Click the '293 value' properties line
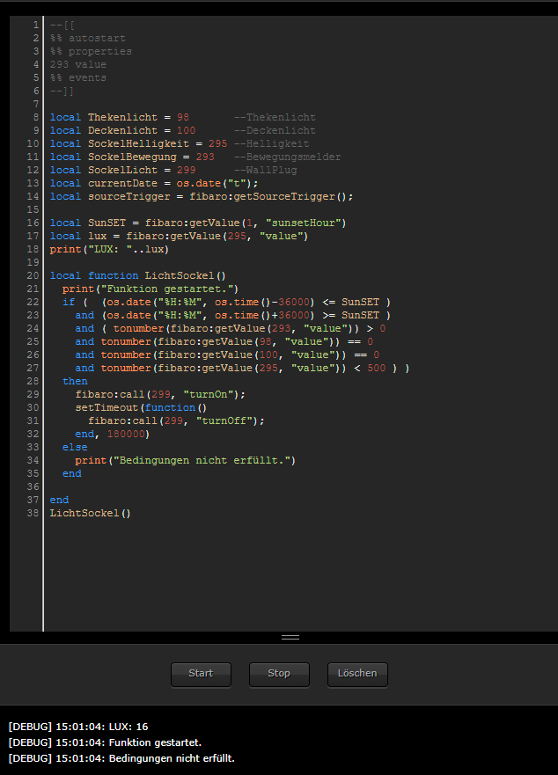 click(78, 65)
